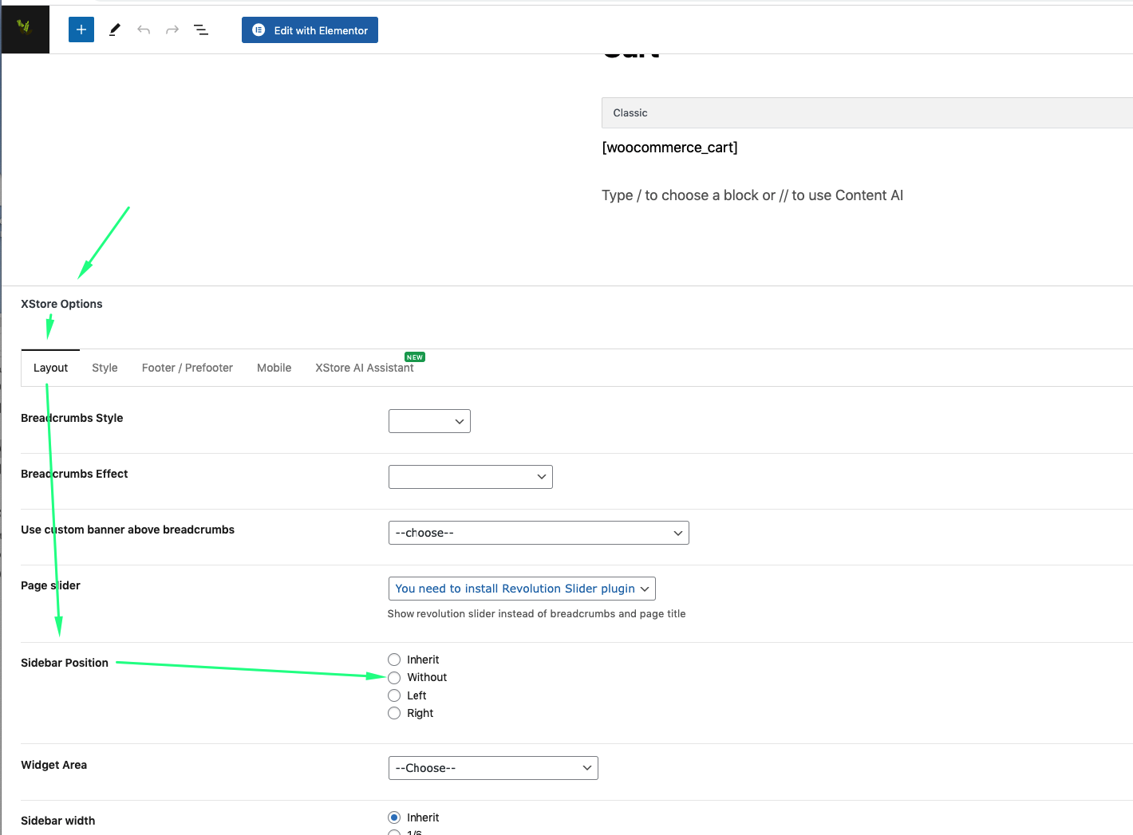Open the Breadcrumbs Effect dropdown
This screenshot has width=1133, height=835.
471,477
